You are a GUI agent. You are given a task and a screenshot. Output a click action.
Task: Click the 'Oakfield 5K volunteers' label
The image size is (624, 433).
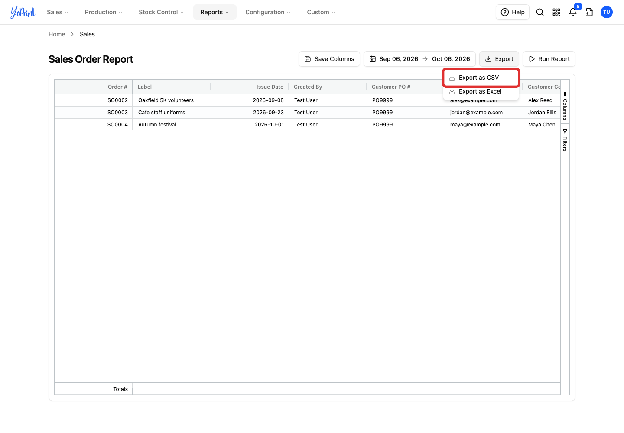[166, 100]
